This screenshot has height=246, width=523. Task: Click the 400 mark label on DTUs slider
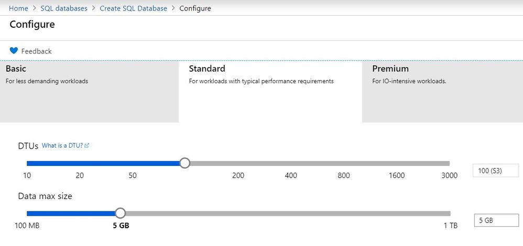(291, 175)
